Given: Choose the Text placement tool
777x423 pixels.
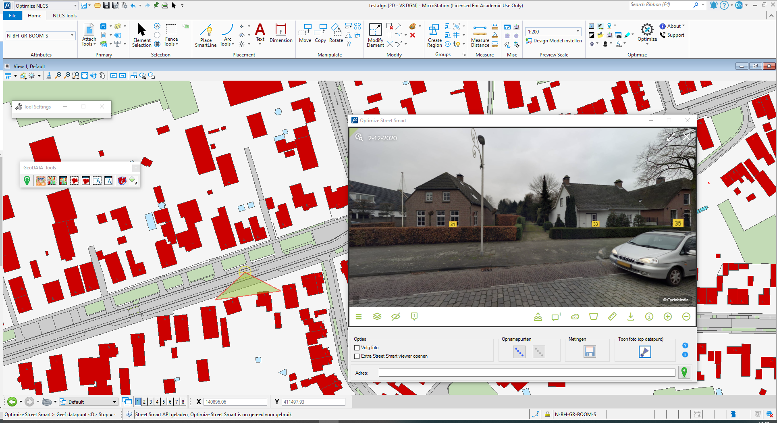Looking at the screenshot, I should 260,32.
